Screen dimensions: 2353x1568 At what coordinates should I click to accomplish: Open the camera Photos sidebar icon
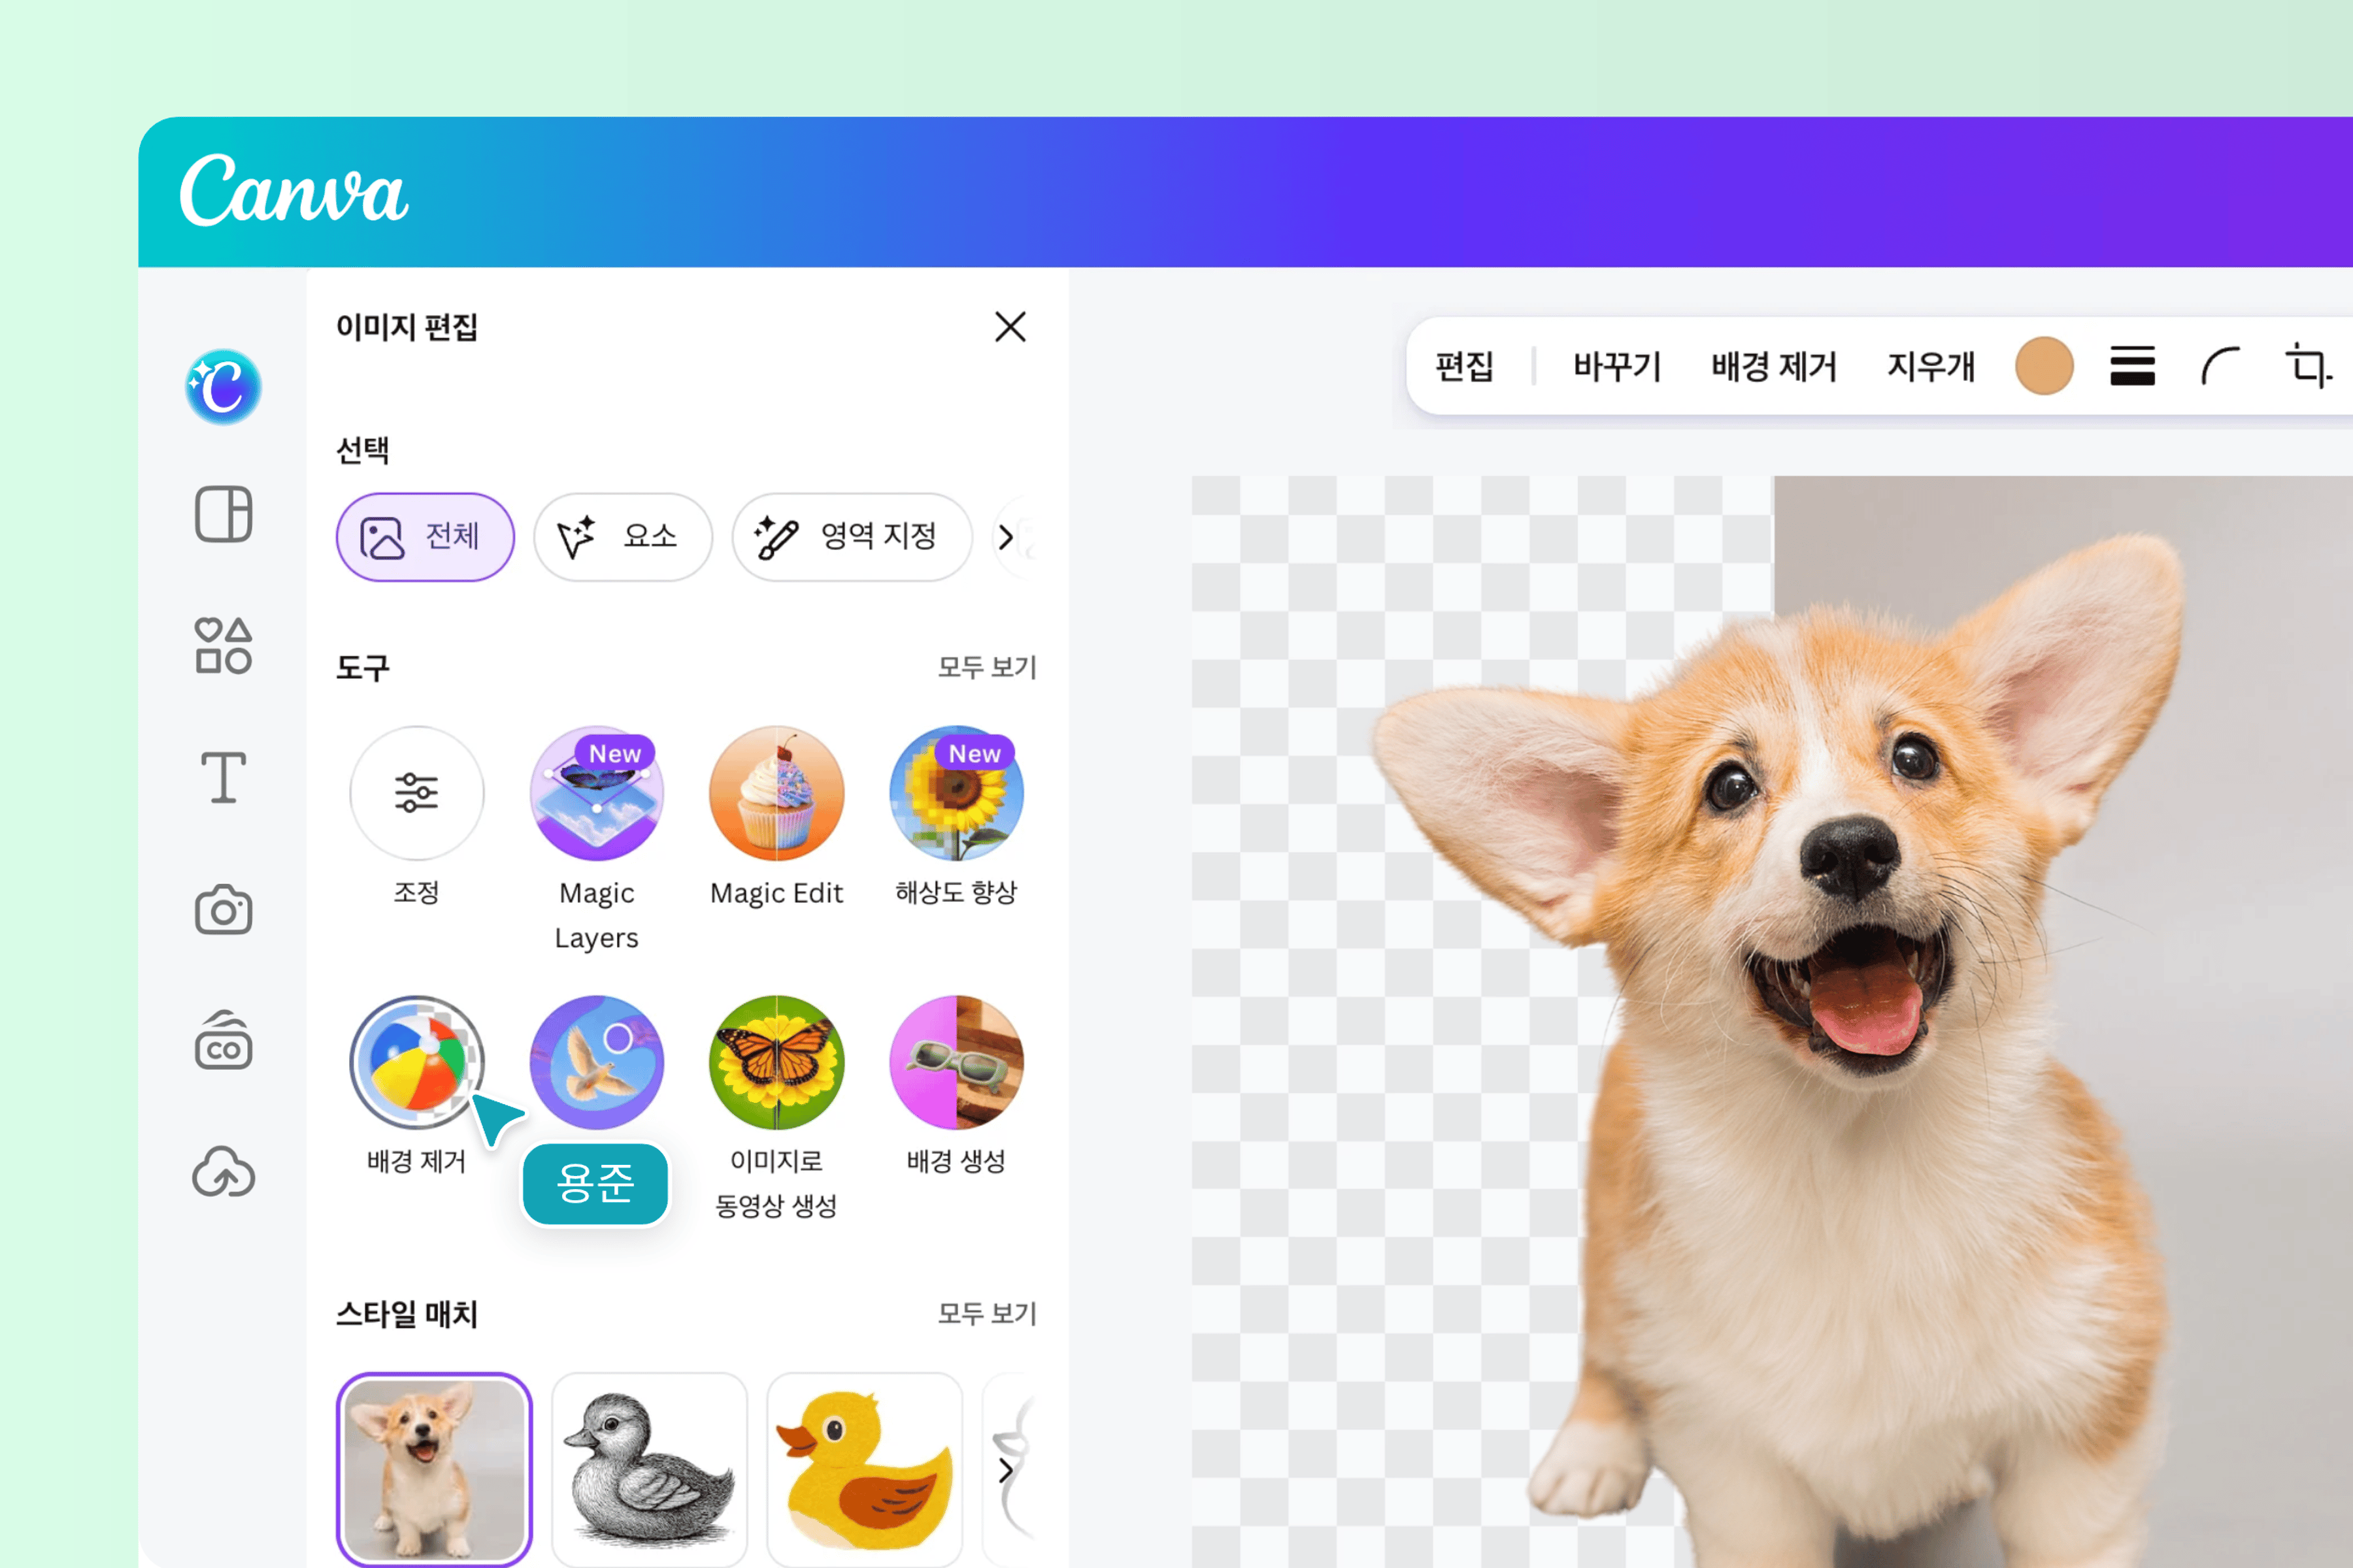coord(223,910)
